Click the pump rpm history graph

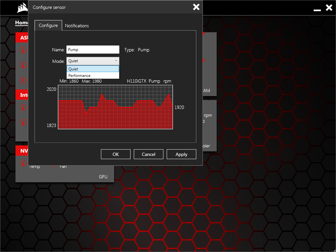coord(115,107)
